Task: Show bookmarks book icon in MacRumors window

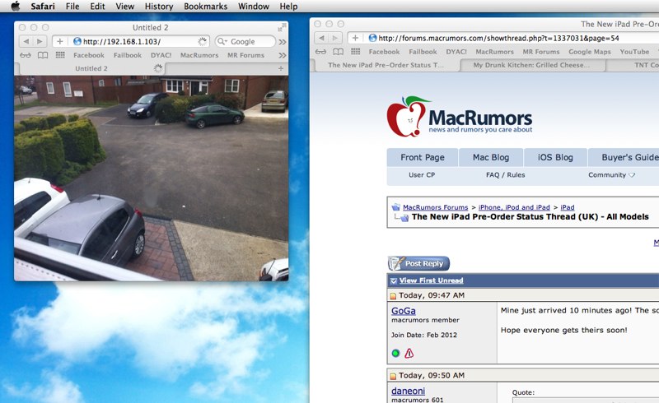Action: click(x=339, y=52)
